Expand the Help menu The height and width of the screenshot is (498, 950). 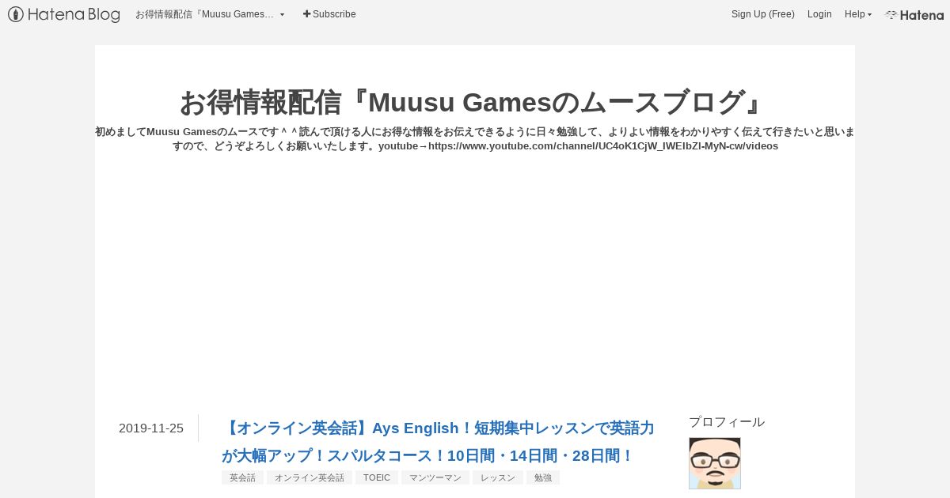coord(857,14)
